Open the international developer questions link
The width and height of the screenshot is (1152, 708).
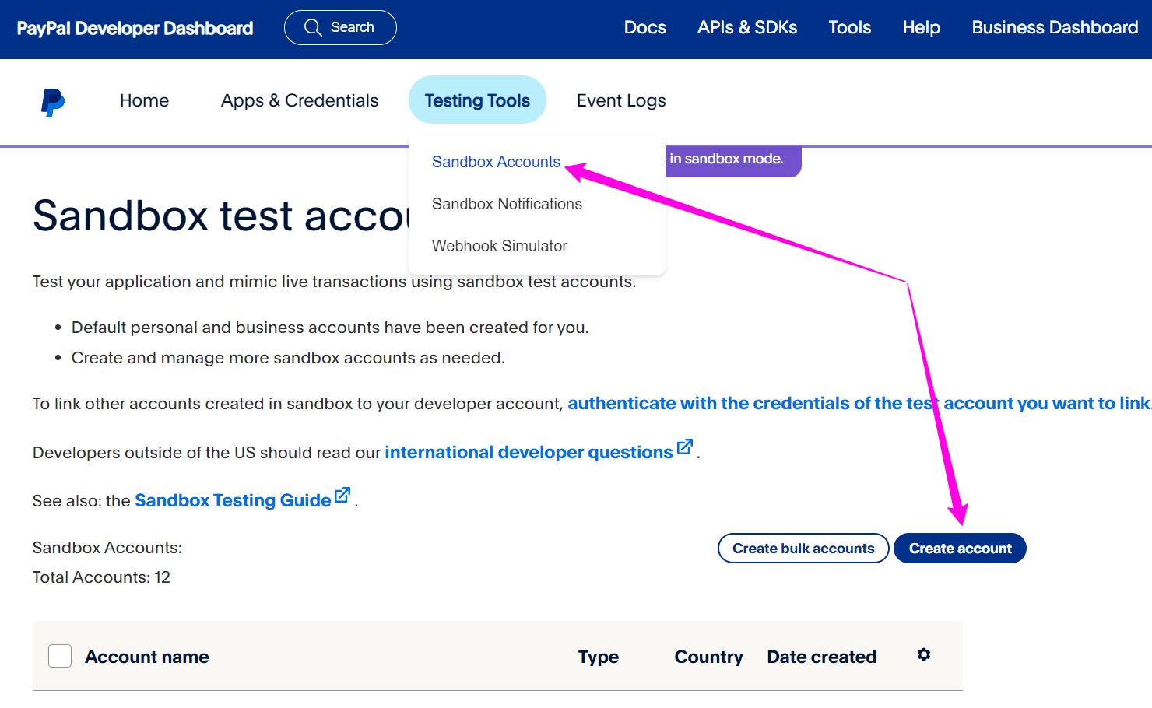click(529, 452)
